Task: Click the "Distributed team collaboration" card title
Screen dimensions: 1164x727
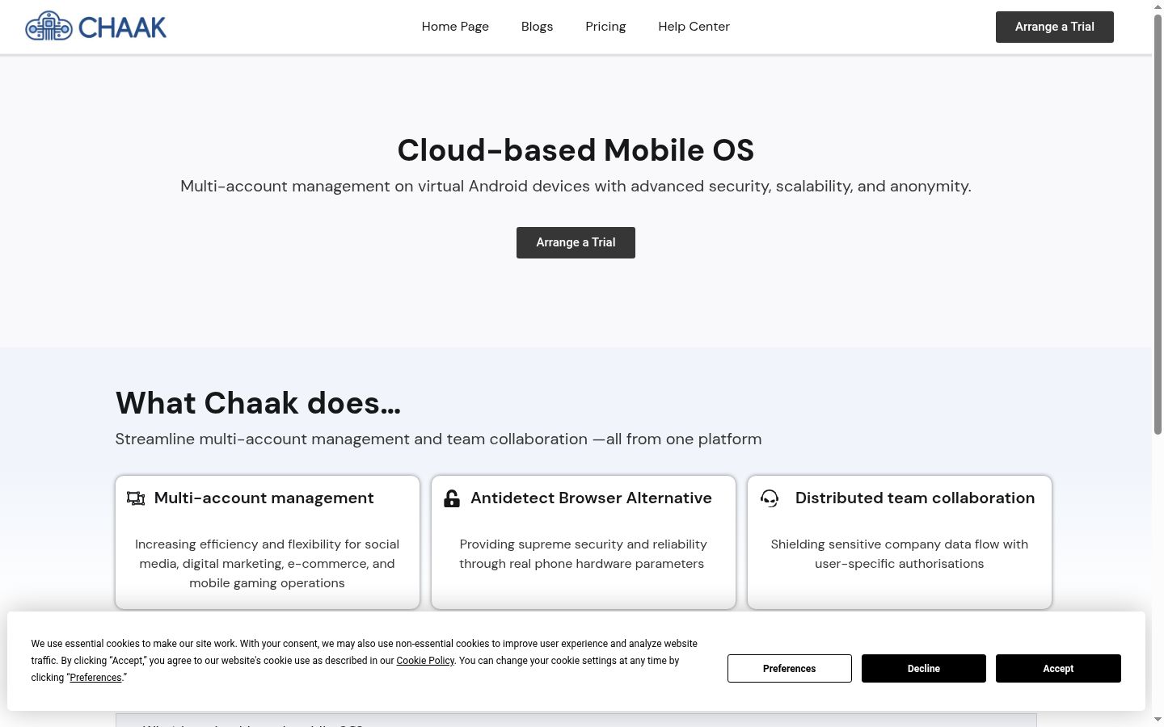Action: click(915, 498)
